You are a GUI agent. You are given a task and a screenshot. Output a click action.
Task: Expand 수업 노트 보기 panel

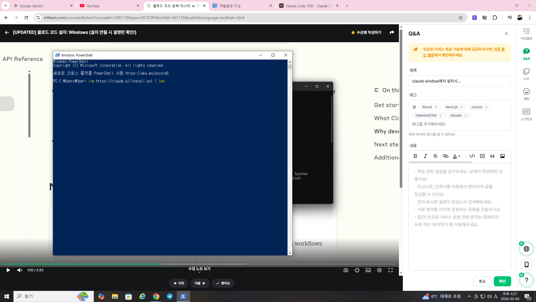pyautogui.click(x=199, y=270)
